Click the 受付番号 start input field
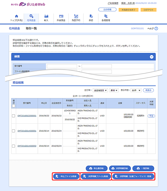 coord(62,66)
